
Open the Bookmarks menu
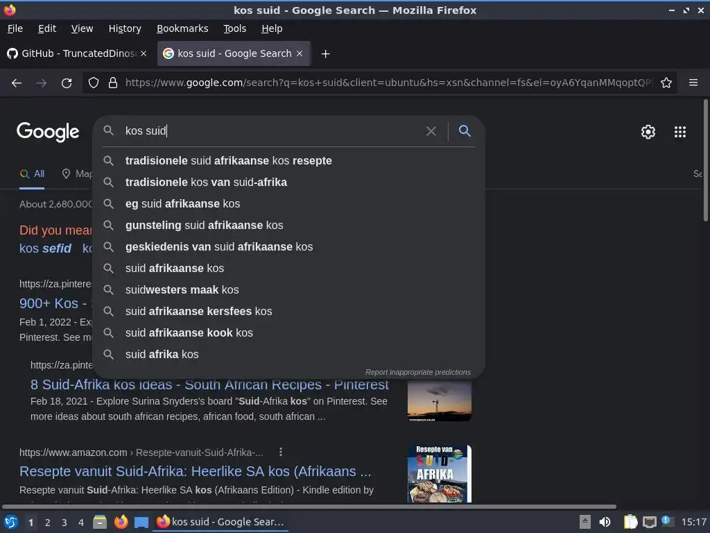[182, 28]
